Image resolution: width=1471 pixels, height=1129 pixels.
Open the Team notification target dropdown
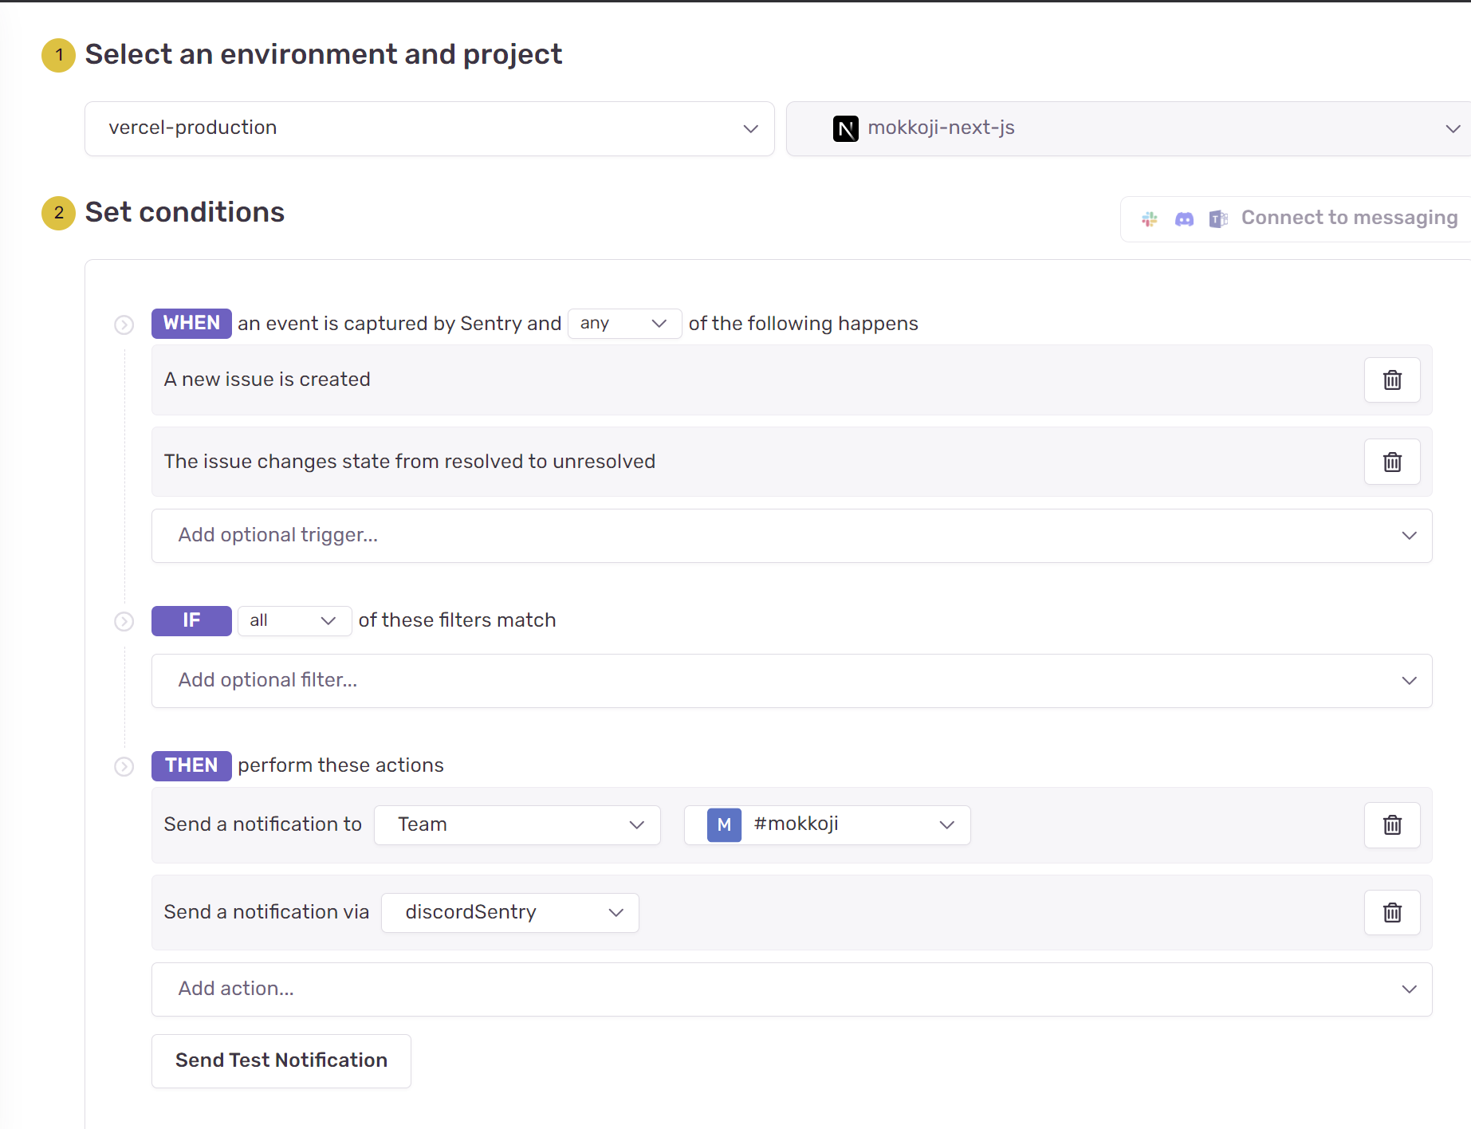coord(517,825)
